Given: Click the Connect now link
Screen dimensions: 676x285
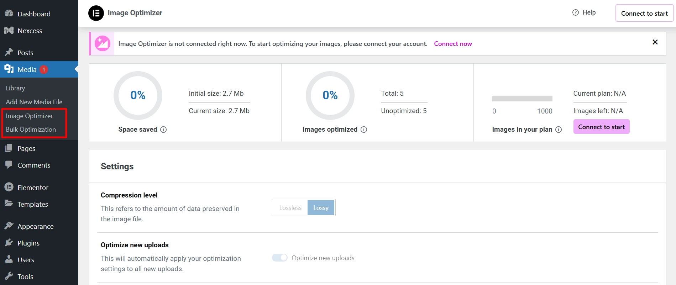Looking at the screenshot, I should point(453,44).
